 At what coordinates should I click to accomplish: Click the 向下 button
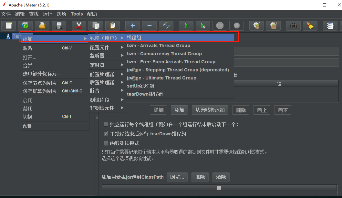(283, 110)
